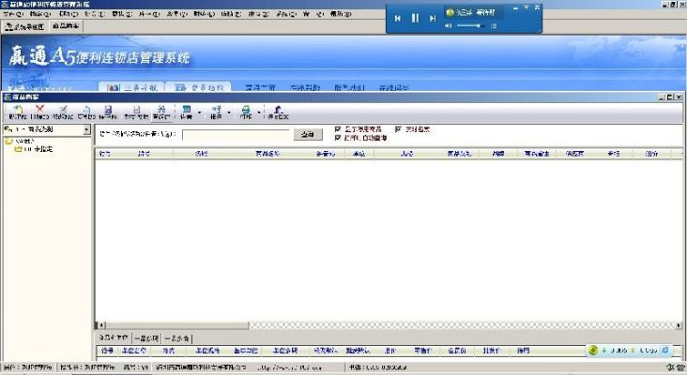The image size is (687, 375).
Task: Click the second text link in the banner
Action: [305, 87]
